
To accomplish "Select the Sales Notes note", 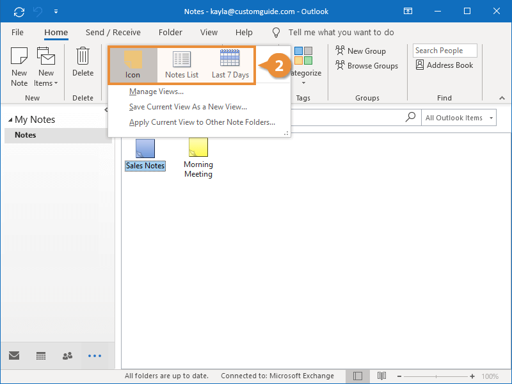I will (145, 155).
